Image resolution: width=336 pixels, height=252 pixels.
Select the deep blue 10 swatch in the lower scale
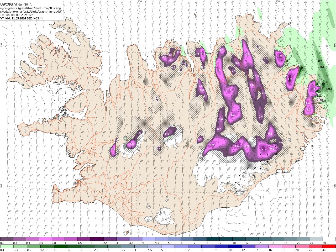click(x=235, y=246)
